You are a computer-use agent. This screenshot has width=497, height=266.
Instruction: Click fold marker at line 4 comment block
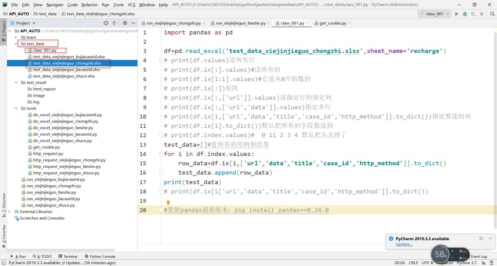(161, 60)
